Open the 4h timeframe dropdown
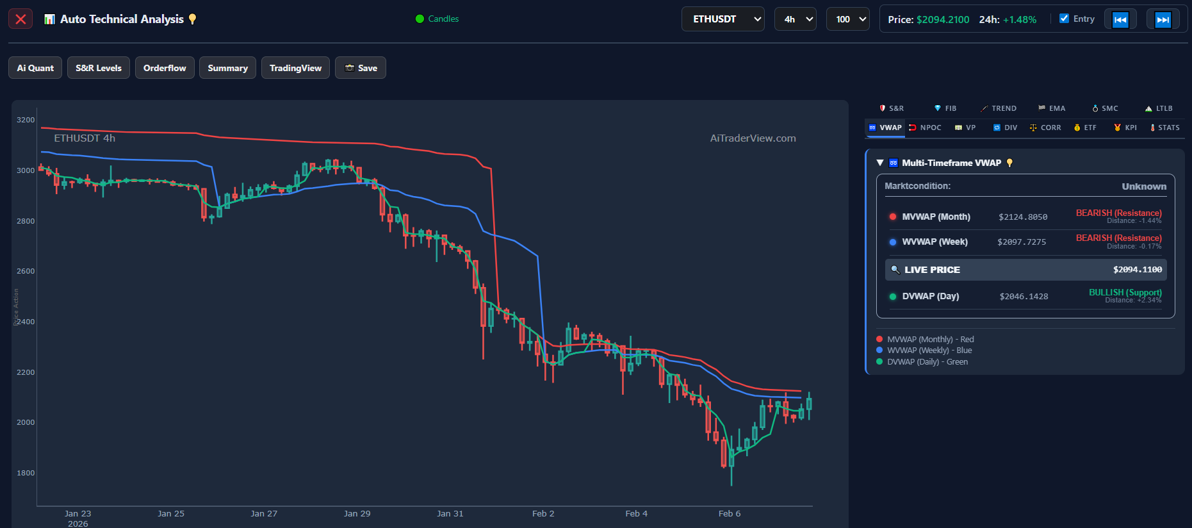The width and height of the screenshot is (1192, 528). [x=795, y=19]
